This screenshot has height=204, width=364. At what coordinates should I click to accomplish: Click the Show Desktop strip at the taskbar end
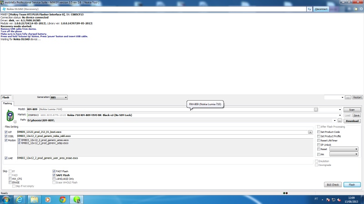[x=362, y=199]
